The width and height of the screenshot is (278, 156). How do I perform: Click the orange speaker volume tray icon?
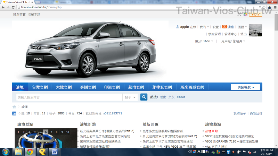233,152
